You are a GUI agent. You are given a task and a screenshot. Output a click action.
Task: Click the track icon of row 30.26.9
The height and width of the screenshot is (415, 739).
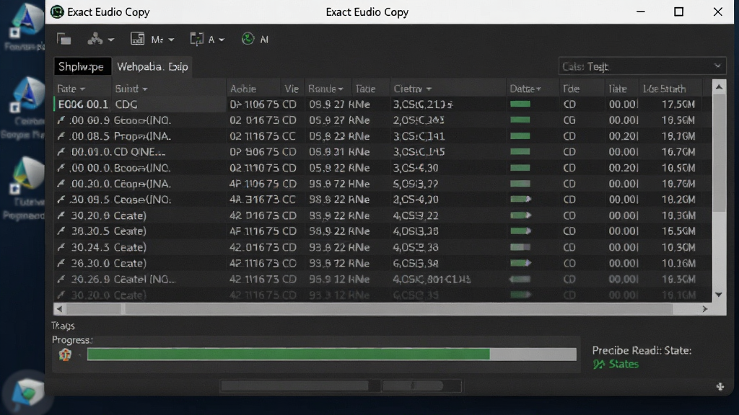(61, 280)
